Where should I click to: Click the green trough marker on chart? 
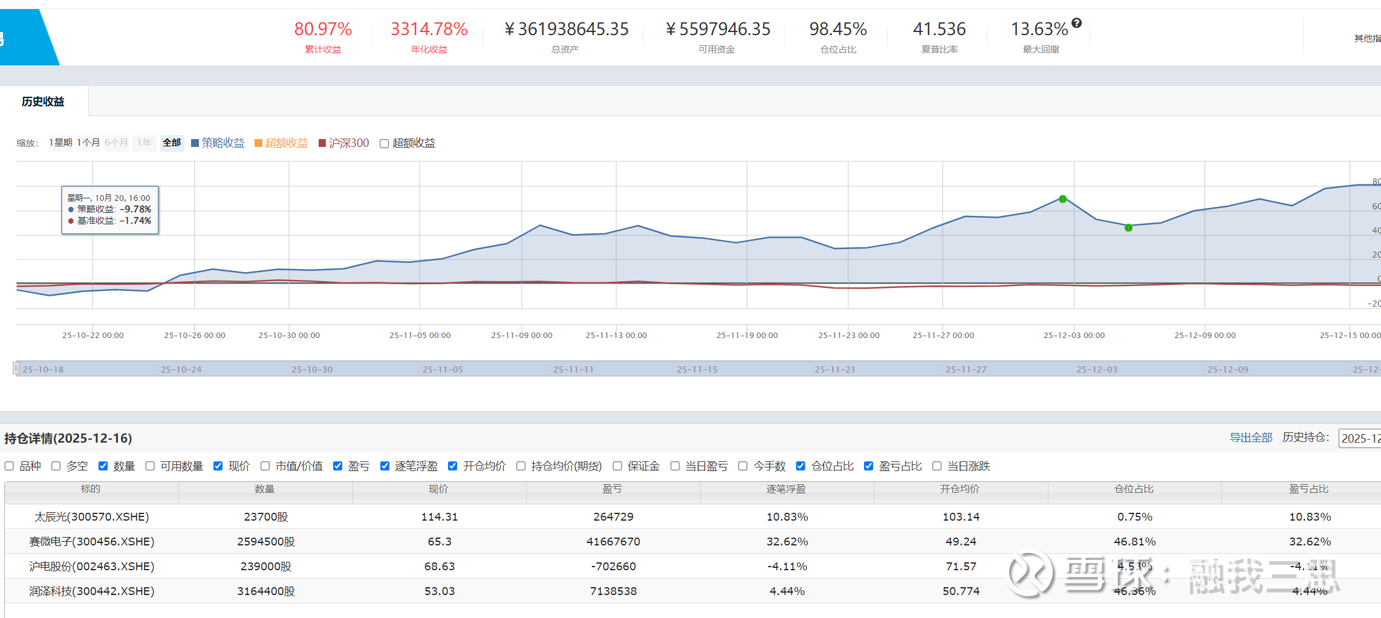(1128, 228)
